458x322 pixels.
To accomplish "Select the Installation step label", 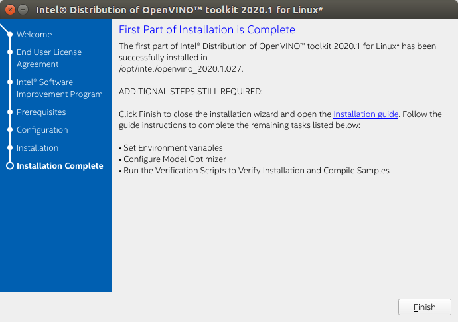I will coord(37,148).
